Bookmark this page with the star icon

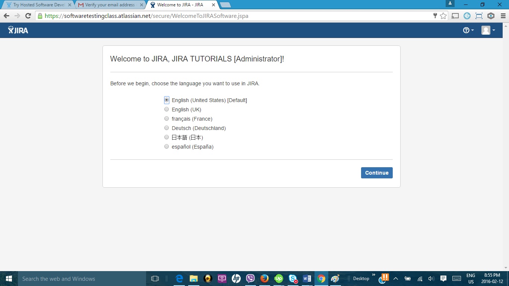(x=443, y=16)
